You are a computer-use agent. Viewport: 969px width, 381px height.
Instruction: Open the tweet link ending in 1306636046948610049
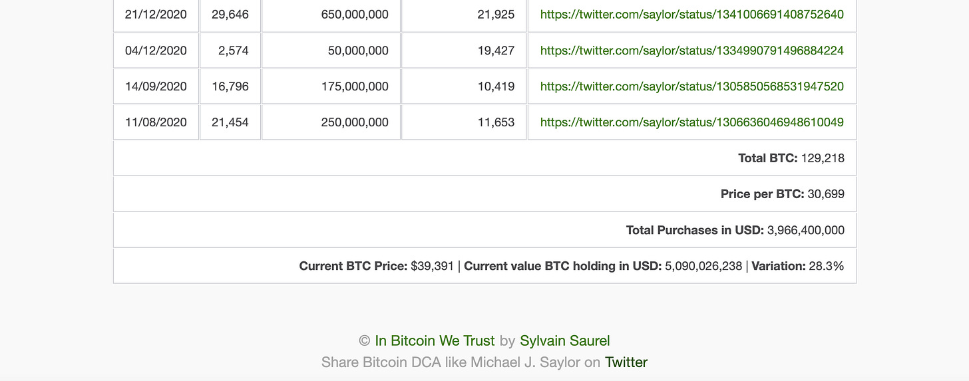[x=692, y=122]
